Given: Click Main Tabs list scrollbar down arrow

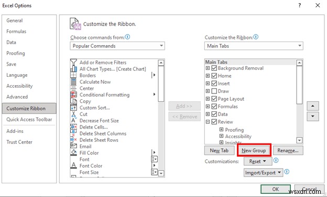Looking at the screenshot, I should coord(299,140).
